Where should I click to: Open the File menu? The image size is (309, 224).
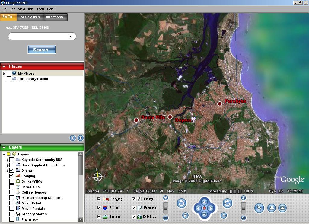pos(4,9)
